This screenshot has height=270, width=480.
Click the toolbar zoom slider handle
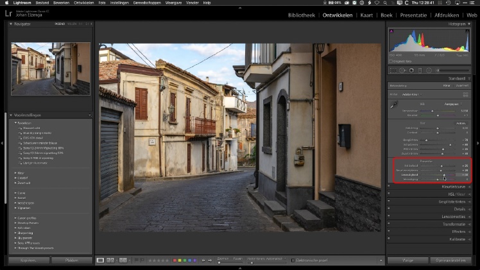tap(219, 263)
